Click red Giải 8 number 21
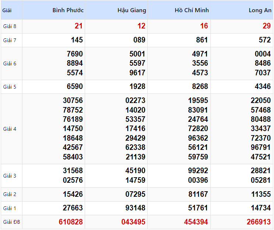 pos(78,26)
